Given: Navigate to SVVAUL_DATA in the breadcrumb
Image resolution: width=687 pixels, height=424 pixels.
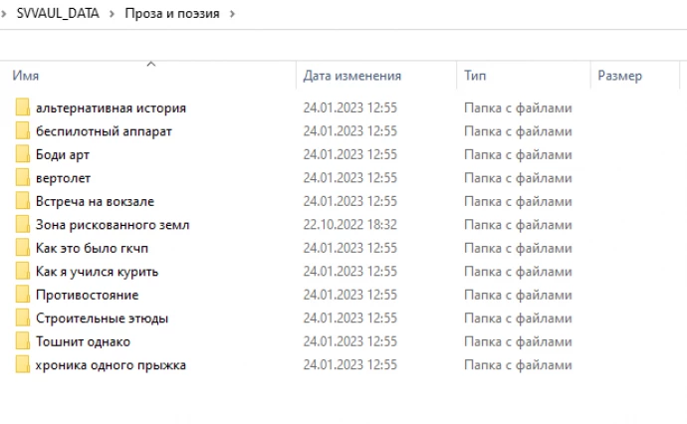Looking at the screenshot, I should pos(58,14).
